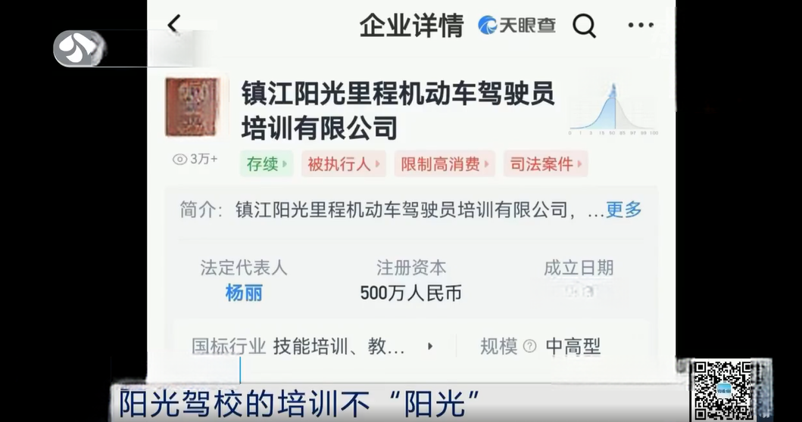This screenshot has height=422, width=802.
Task: Open the 限制高消费 tag
Action: pos(445,164)
